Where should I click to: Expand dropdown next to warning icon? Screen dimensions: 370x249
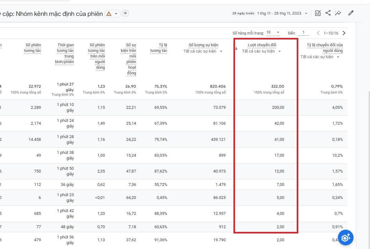tap(116, 14)
